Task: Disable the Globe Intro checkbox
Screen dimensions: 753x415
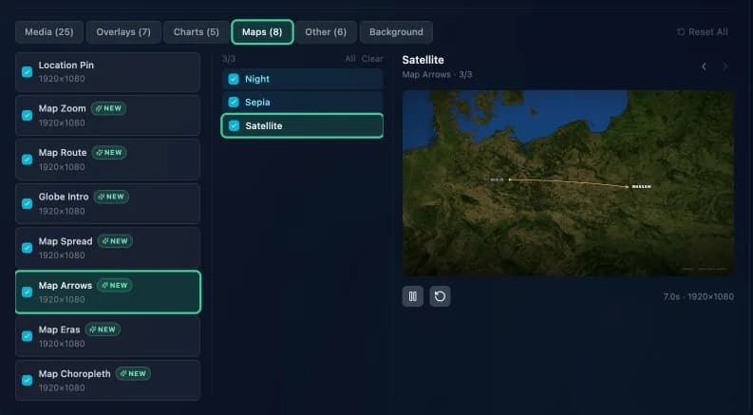Action: tap(28, 203)
